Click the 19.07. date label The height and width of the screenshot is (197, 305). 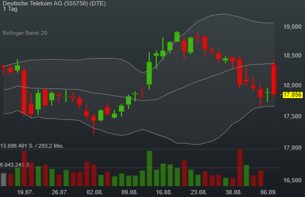tap(25, 192)
